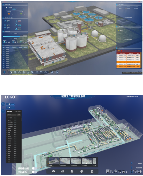The width and height of the screenshot is (143, 176).
Task: Expand the 323 tree node
Action: 7,135
